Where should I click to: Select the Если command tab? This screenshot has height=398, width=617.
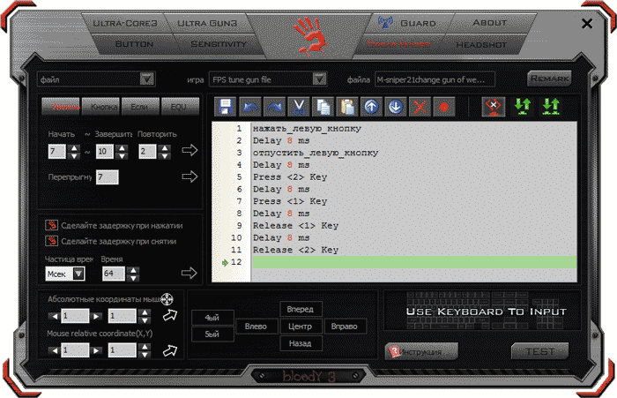(141, 107)
